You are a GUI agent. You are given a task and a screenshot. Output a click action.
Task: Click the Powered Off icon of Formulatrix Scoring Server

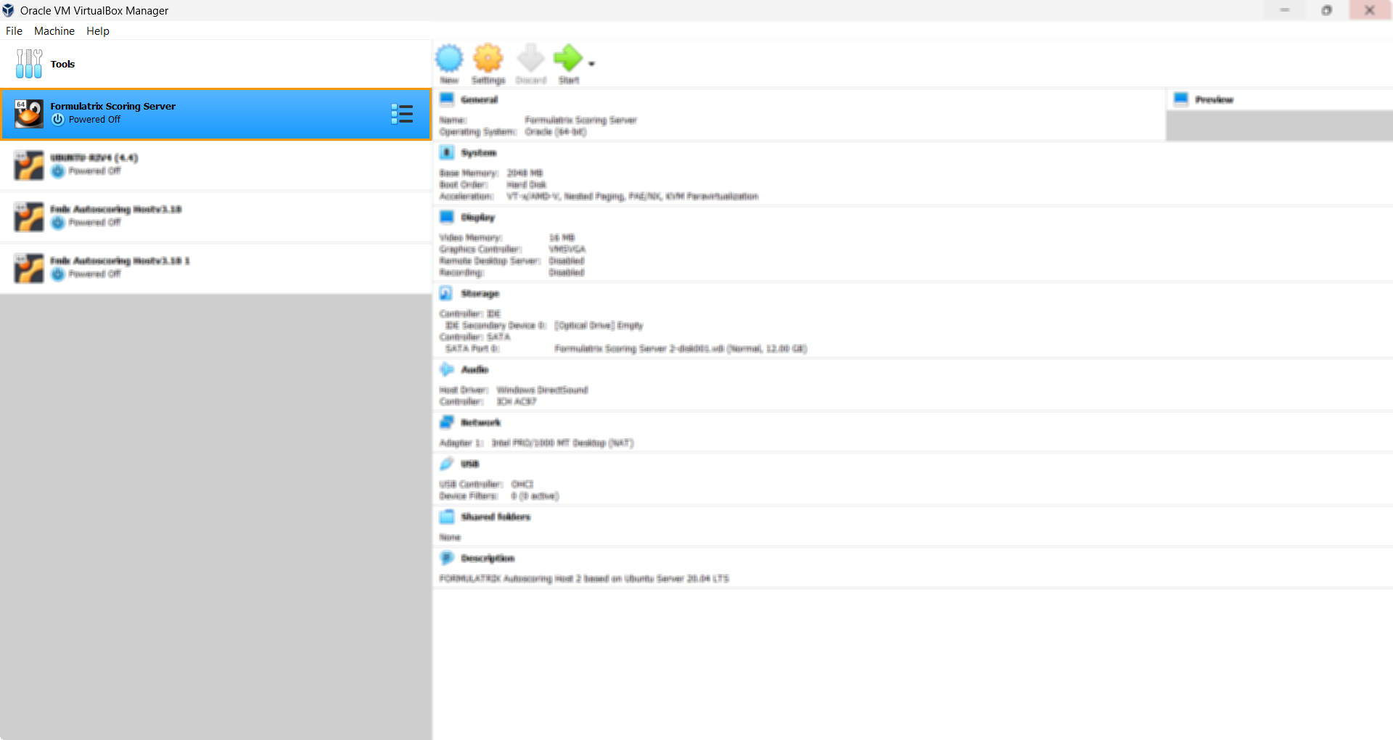click(x=58, y=120)
